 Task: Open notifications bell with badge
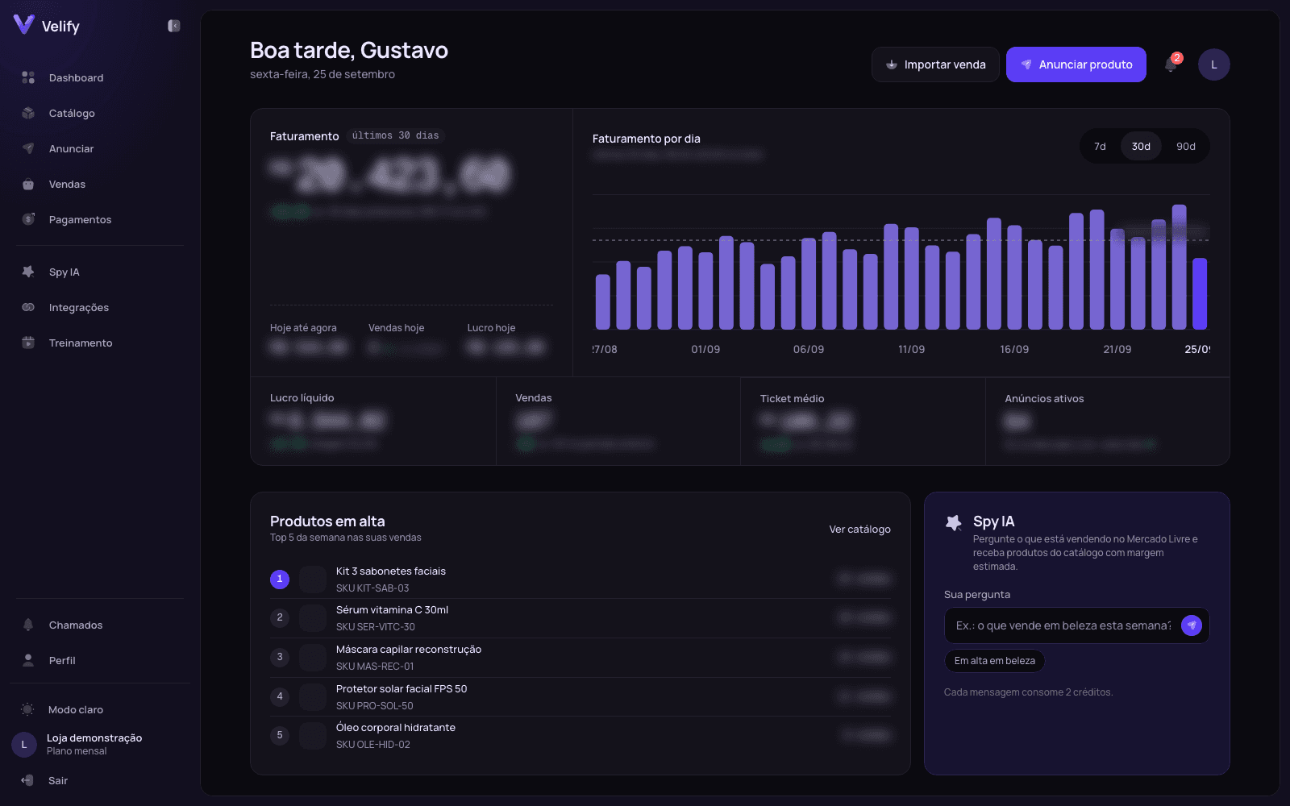1171,64
